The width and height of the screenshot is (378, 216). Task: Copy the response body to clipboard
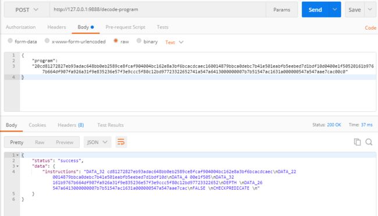click(357, 142)
